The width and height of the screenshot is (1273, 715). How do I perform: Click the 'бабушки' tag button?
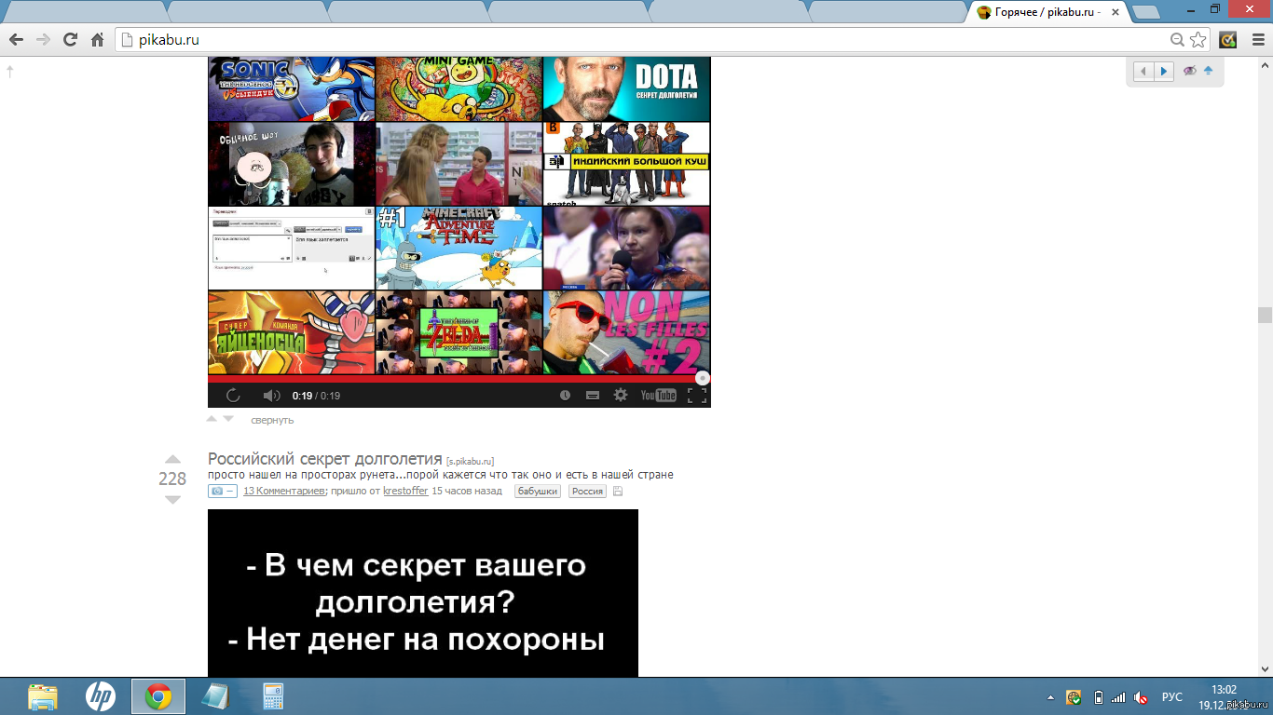pos(537,492)
